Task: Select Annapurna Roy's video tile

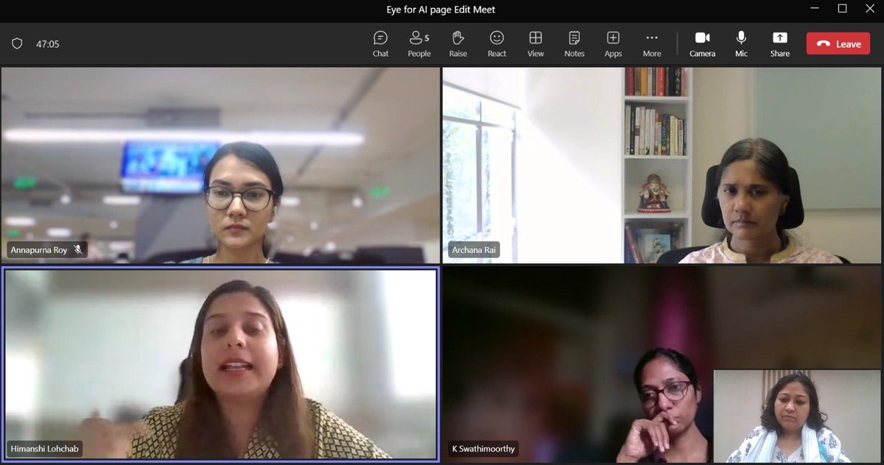Action: [220, 166]
